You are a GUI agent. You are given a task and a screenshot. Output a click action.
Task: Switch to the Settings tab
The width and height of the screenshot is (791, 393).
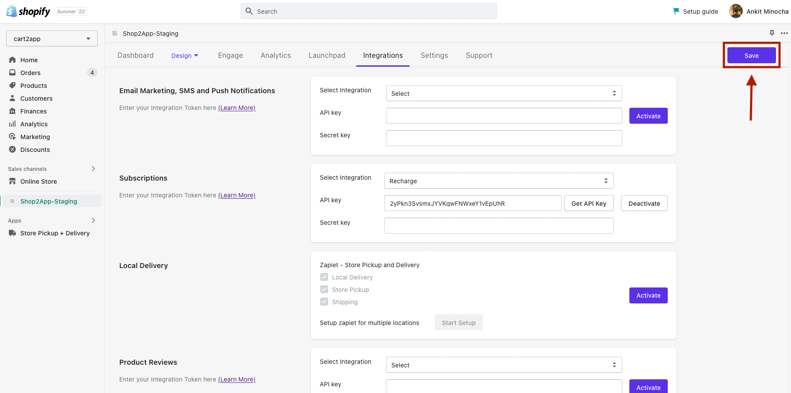(x=434, y=55)
